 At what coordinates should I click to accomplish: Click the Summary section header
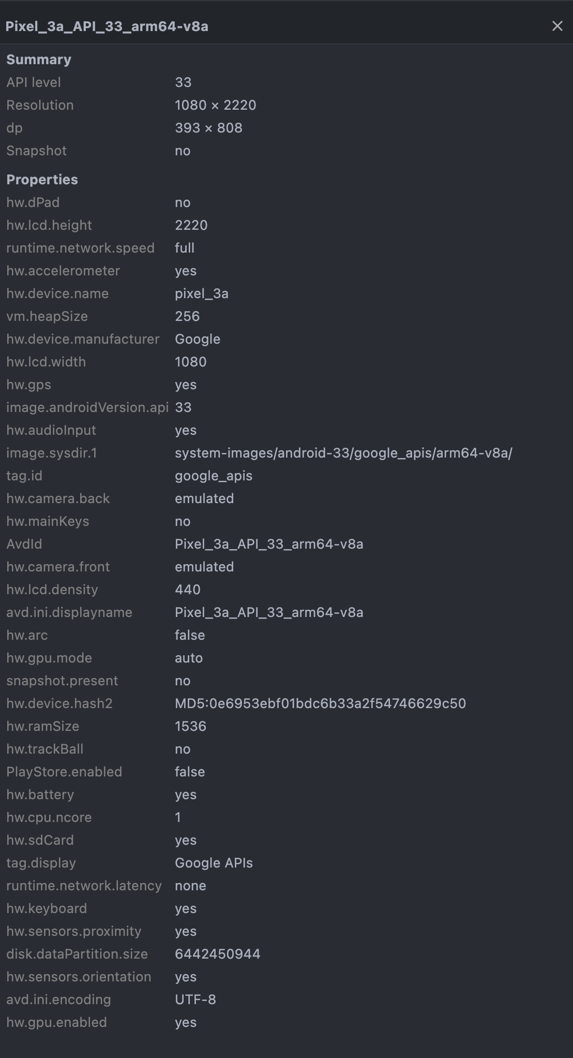click(39, 59)
